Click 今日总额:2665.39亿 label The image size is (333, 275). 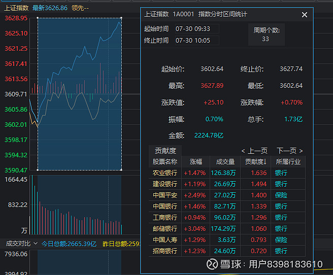click(69, 244)
